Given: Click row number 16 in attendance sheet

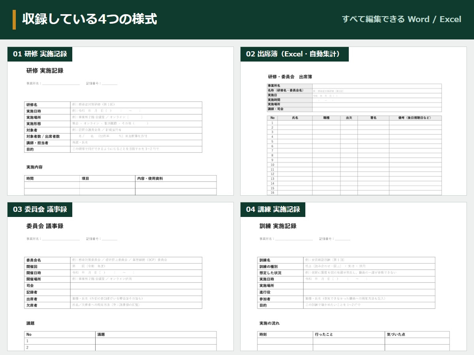Looking at the screenshot, I should pos(272,193).
